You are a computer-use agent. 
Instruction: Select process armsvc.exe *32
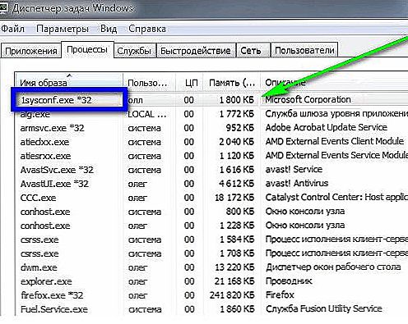tap(52, 128)
